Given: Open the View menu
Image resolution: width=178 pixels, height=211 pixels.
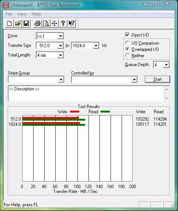Looking at the screenshot, I should (x=22, y=14).
